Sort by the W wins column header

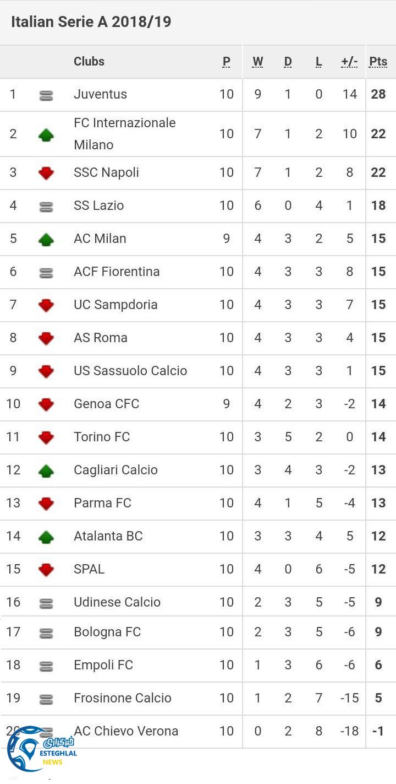pos(257,62)
